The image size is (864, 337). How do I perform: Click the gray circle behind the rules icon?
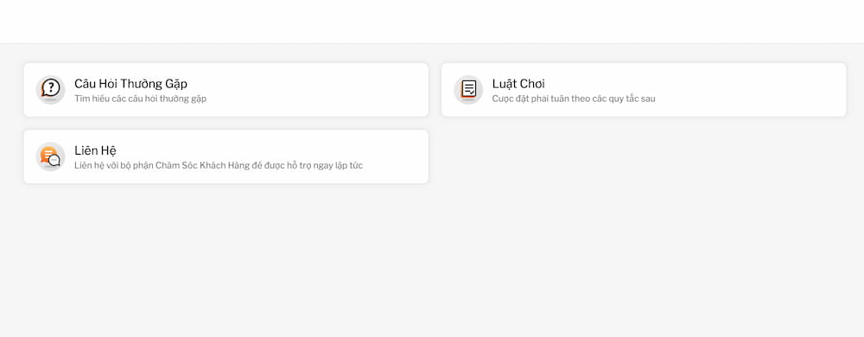pos(468,90)
